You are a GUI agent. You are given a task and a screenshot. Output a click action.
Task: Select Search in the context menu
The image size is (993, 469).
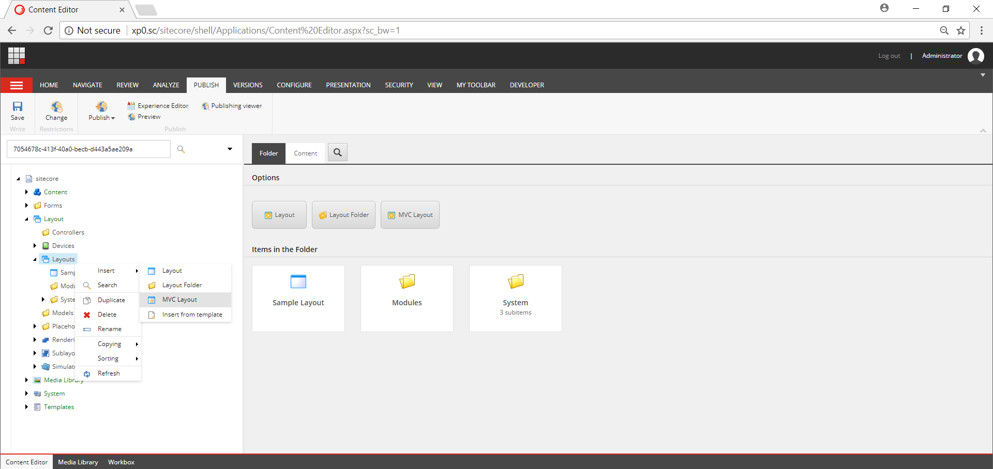click(108, 285)
